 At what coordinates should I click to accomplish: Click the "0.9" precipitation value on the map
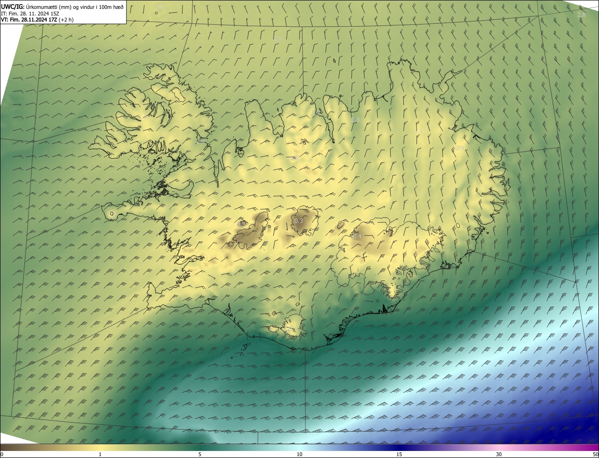(460, 148)
